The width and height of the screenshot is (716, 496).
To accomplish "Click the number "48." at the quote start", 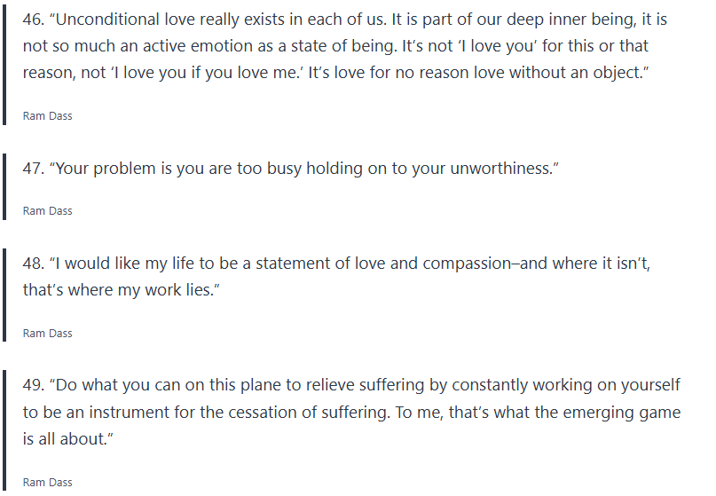I will point(35,264).
